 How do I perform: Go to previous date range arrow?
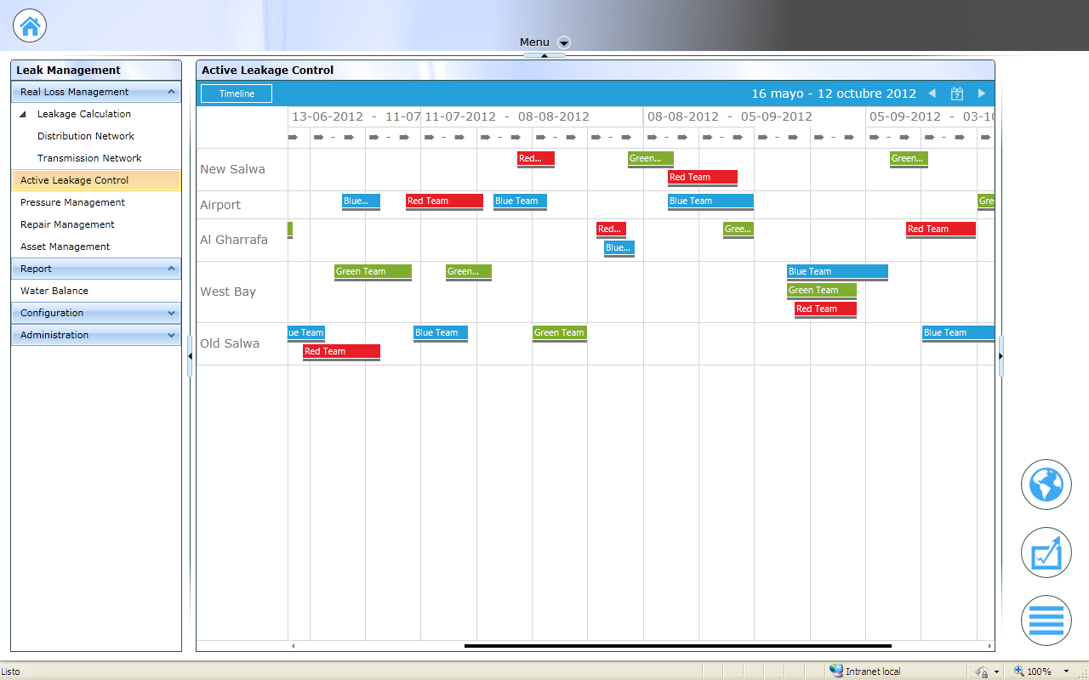point(932,93)
